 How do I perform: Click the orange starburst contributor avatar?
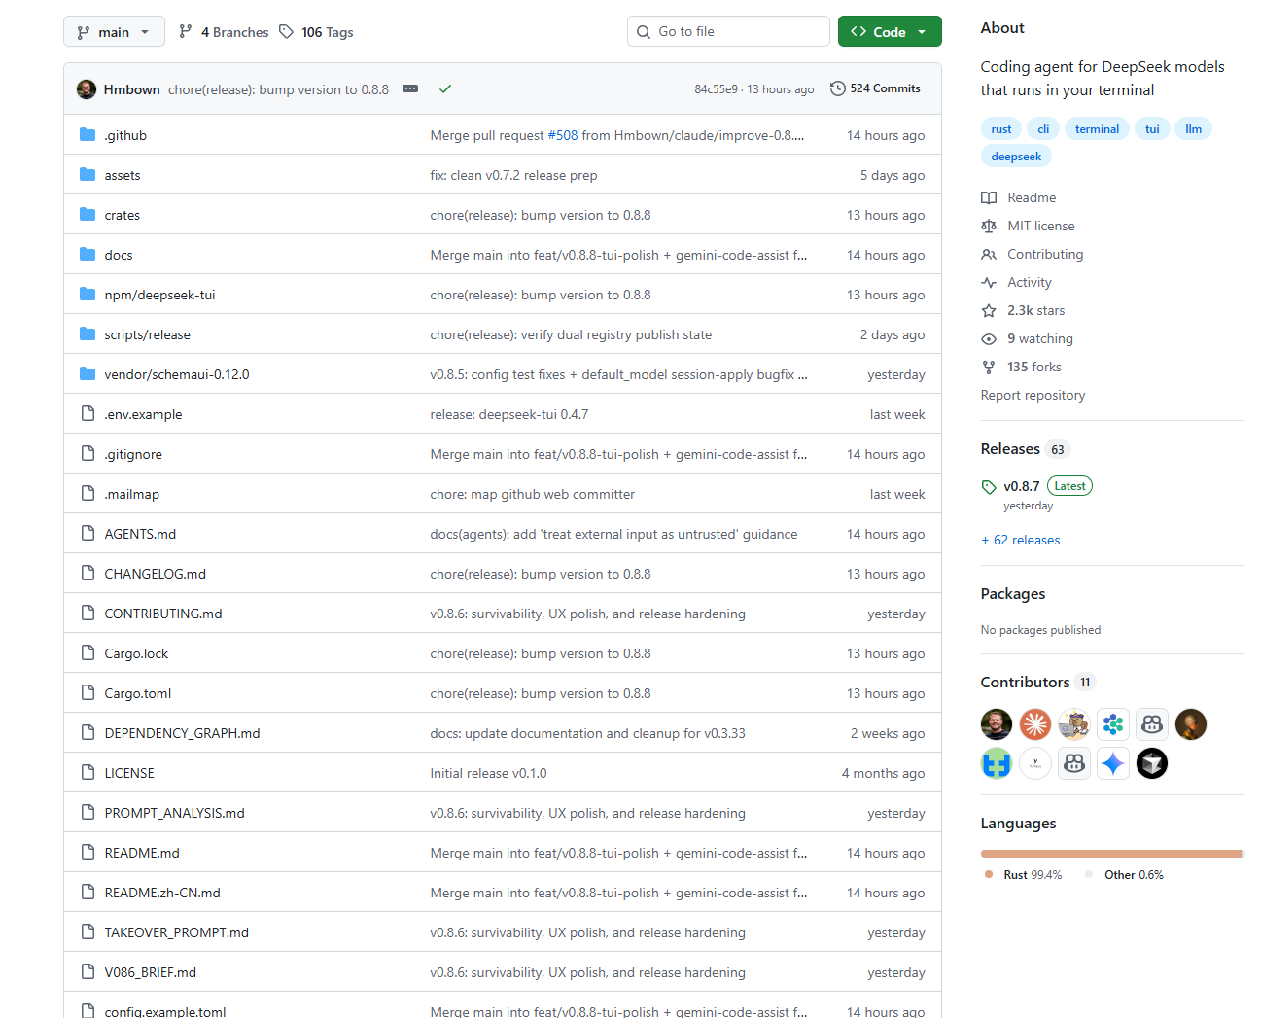click(1035, 724)
